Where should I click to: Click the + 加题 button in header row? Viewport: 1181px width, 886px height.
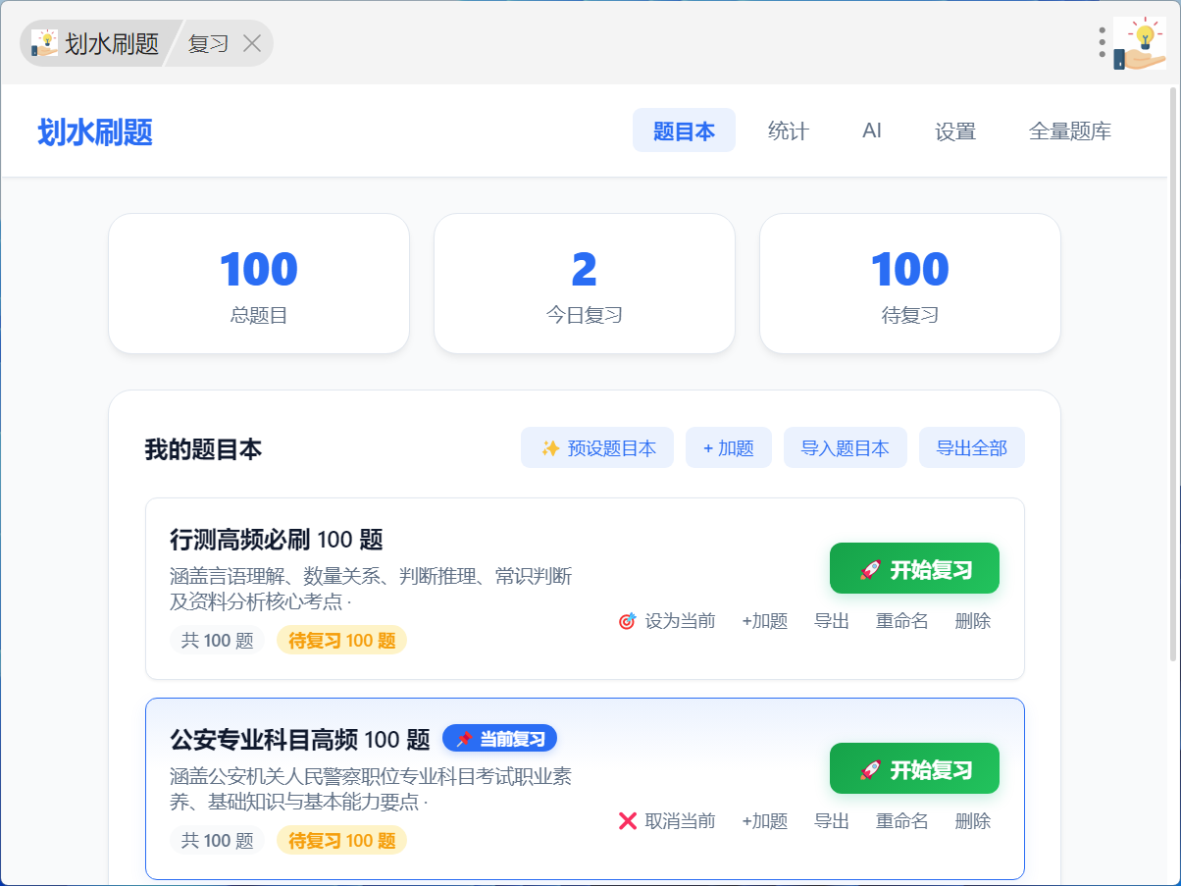point(729,447)
